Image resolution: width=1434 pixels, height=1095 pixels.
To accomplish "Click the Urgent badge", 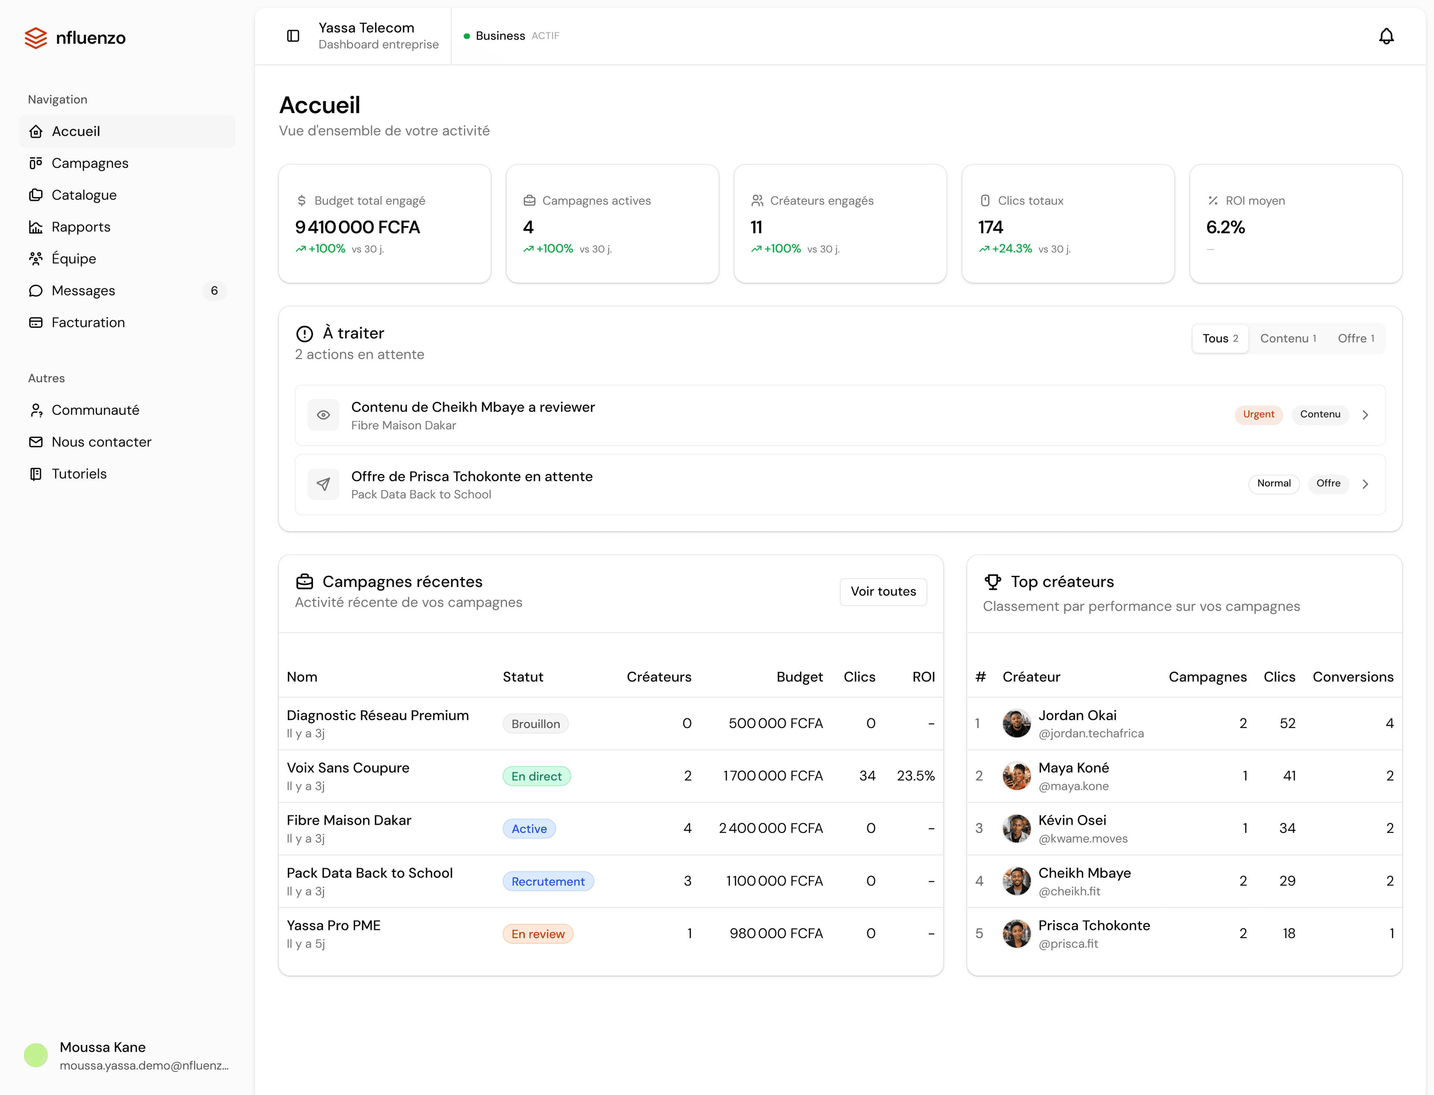I will pos(1258,414).
